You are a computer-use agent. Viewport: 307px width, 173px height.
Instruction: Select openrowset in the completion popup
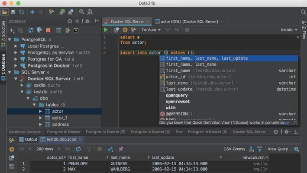tap(229, 102)
